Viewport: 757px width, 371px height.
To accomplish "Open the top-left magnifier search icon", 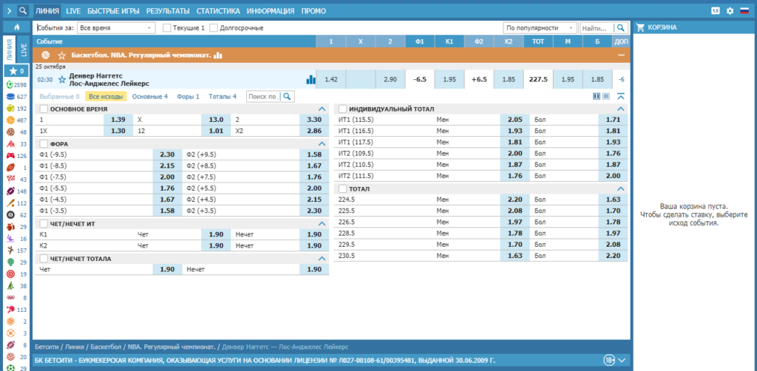I will pyautogui.click(x=23, y=10).
